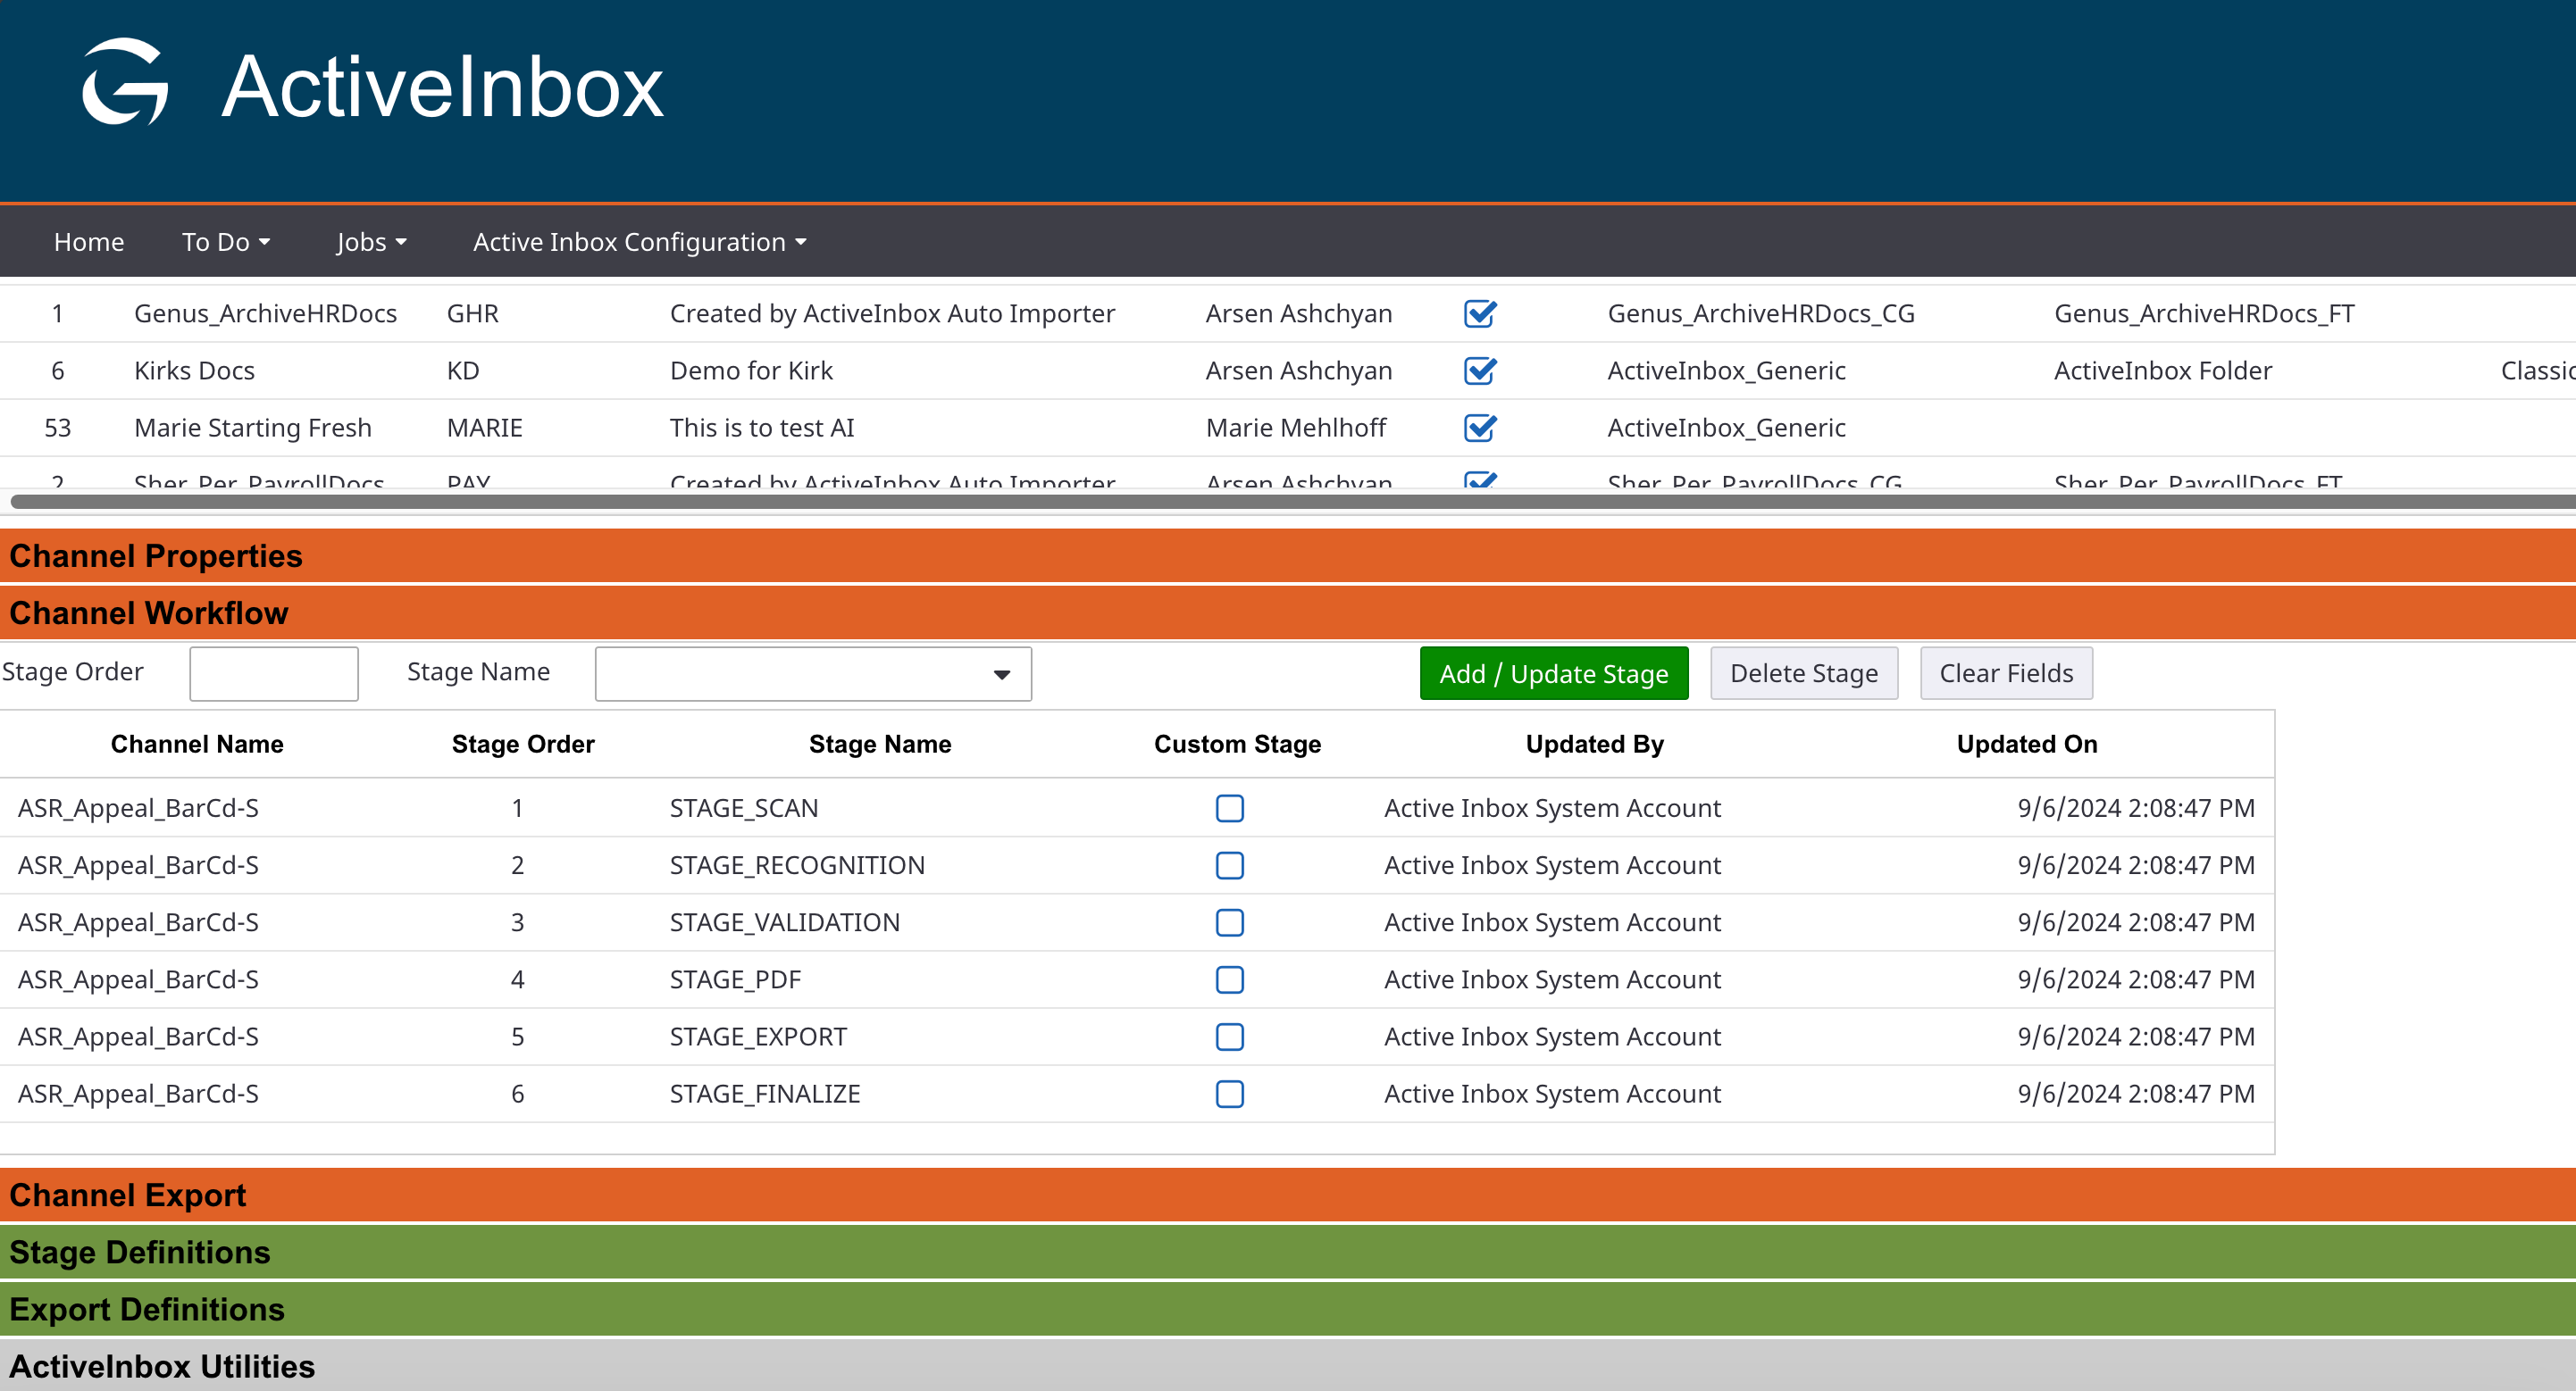The width and height of the screenshot is (2576, 1391).
Task: Uncheck Marie Starting Fresh enabled checkbox
Action: coord(1479,428)
